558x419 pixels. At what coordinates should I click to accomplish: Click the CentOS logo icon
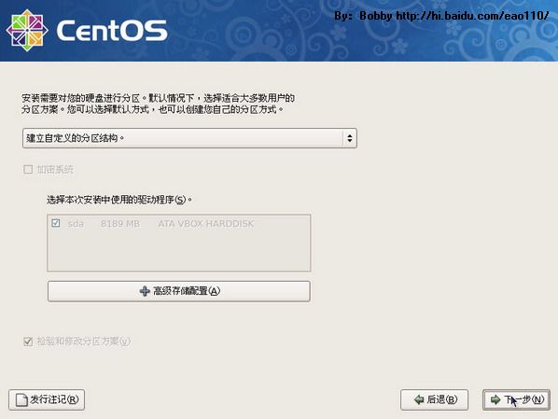click(27, 31)
